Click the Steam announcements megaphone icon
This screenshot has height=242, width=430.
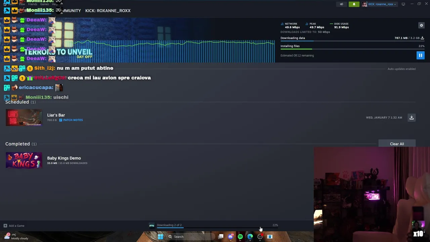(341, 4)
